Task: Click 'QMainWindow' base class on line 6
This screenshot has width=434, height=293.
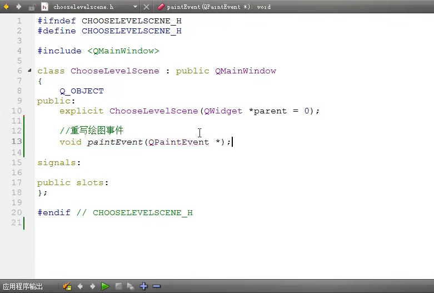Action: click(246, 71)
